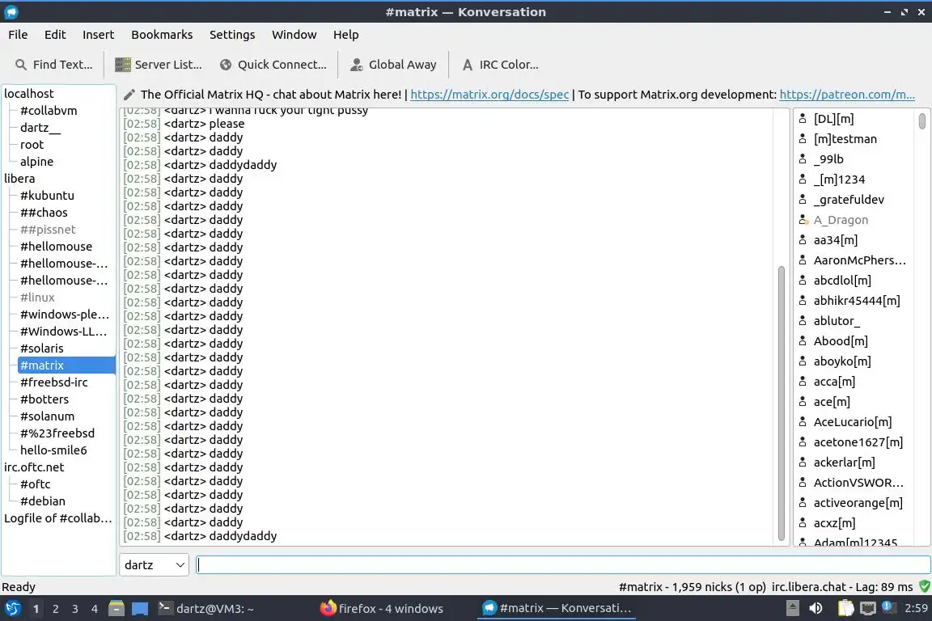
Task: Switch to the #windows-ple... channel
Action: coord(65,315)
